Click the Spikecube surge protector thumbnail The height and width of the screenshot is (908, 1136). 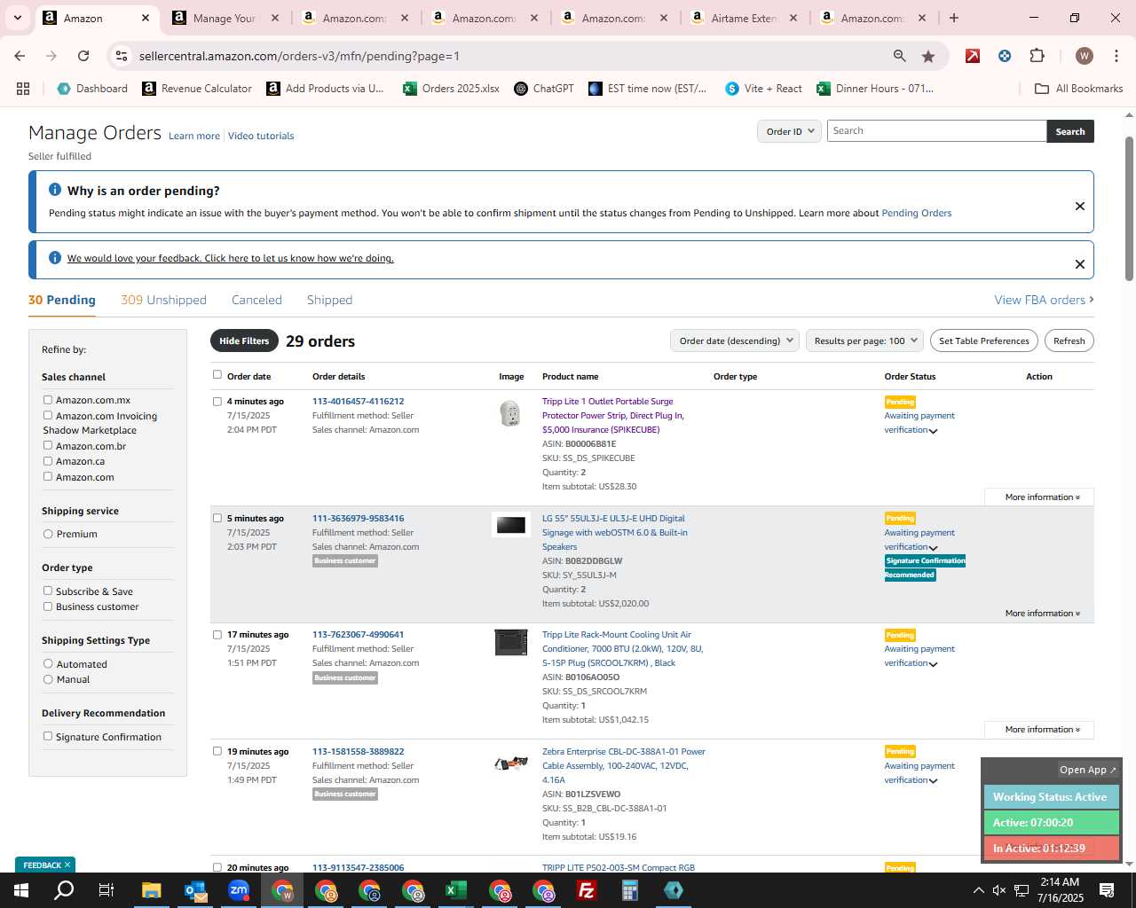(x=509, y=413)
